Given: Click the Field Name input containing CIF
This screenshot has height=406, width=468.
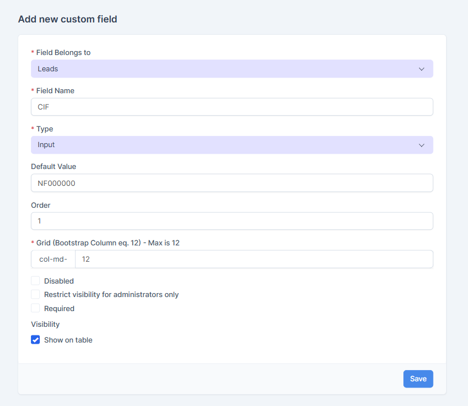Looking at the screenshot, I should (231, 107).
